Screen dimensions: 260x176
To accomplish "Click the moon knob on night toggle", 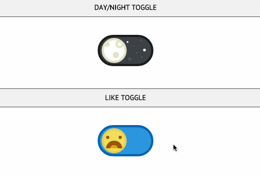I will point(114,50).
